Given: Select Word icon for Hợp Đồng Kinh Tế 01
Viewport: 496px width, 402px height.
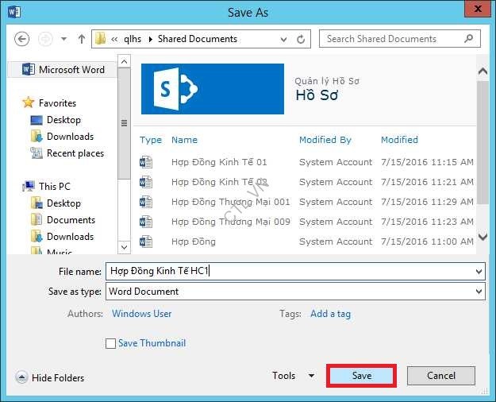Looking at the screenshot, I should point(146,162).
